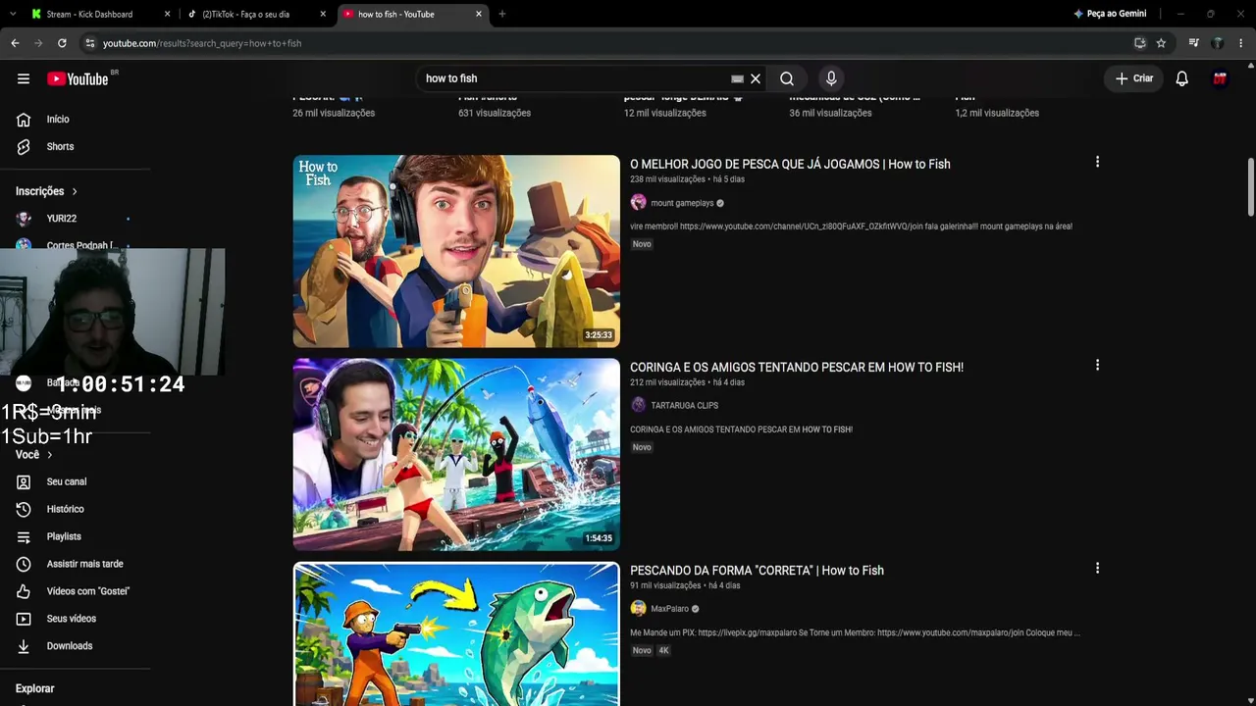Open the TARTARUGA CLIPS channel name
Viewport: 1256px width, 706px height.
click(x=685, y=405)
